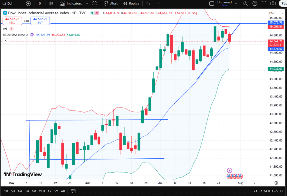This screenshot has height=196, width=287.
Task: Select the 1Y date range
Action: click(50, 191)
